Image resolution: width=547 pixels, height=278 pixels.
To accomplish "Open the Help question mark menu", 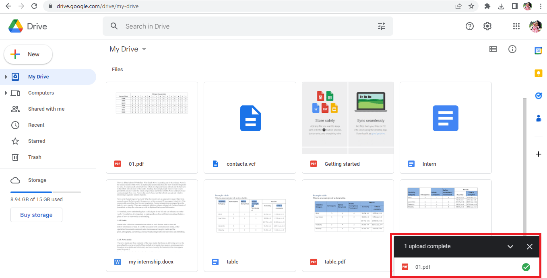I will click(470, 26).
